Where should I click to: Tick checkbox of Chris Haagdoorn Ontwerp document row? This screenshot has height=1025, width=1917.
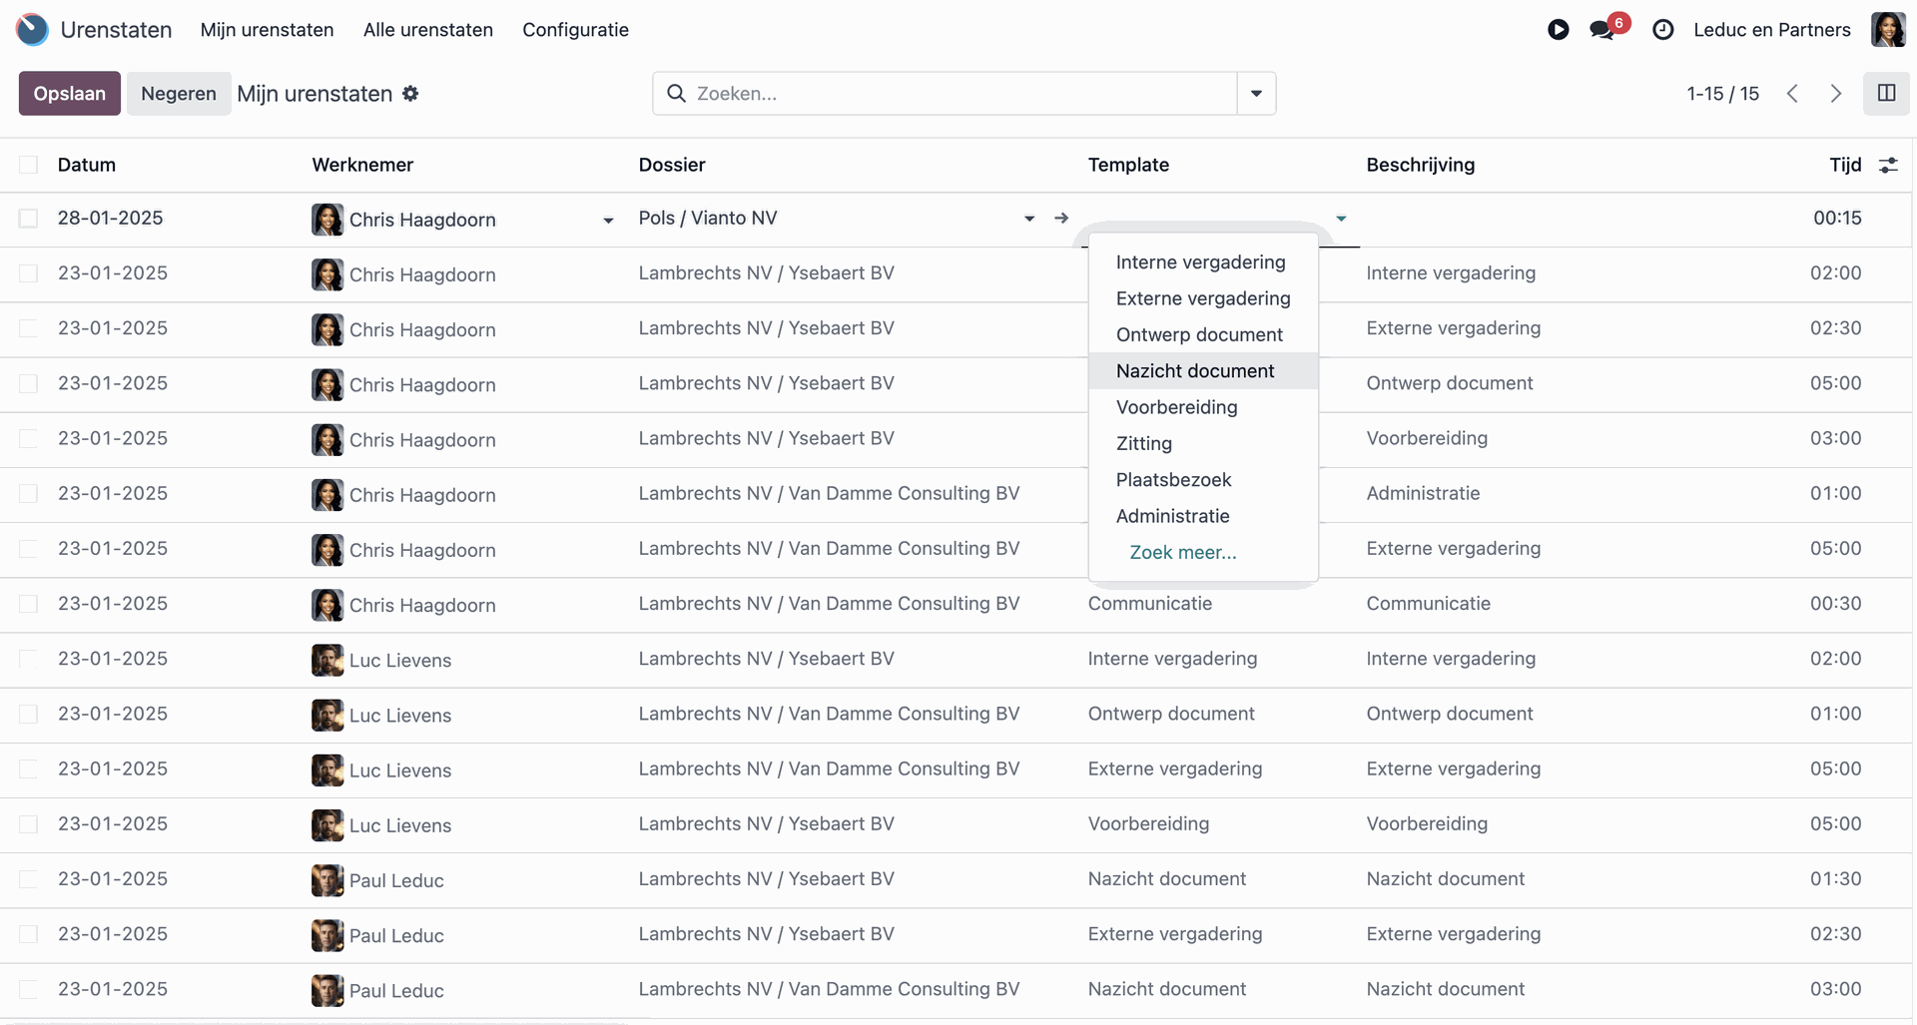[28, 383]
